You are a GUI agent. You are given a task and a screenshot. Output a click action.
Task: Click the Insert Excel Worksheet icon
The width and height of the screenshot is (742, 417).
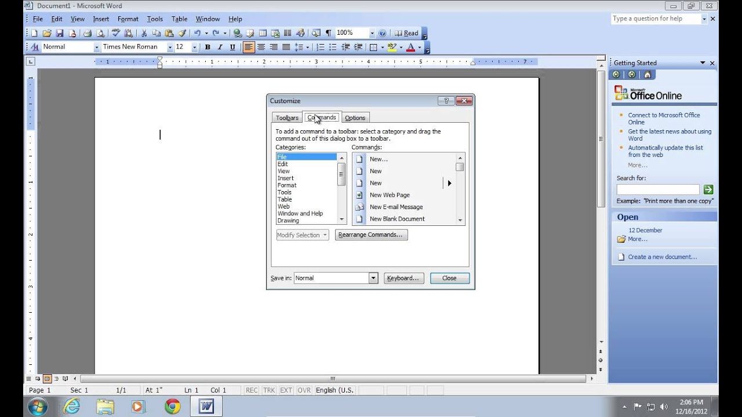pyautogui.click(x=275, y=34)
